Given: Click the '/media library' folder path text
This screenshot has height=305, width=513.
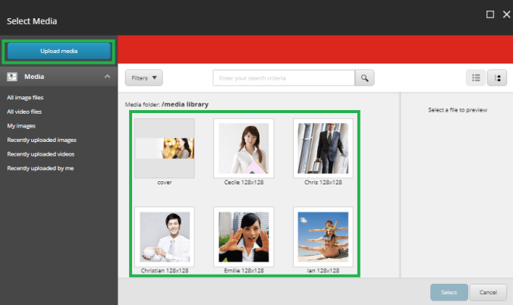Looking at the screenshot, I should pos(185,105).
